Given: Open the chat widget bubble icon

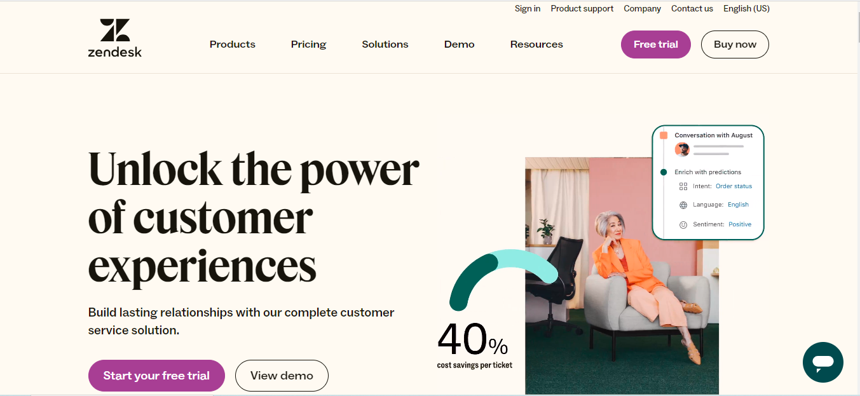Looking at the screenshot, I should pos(822,362).
